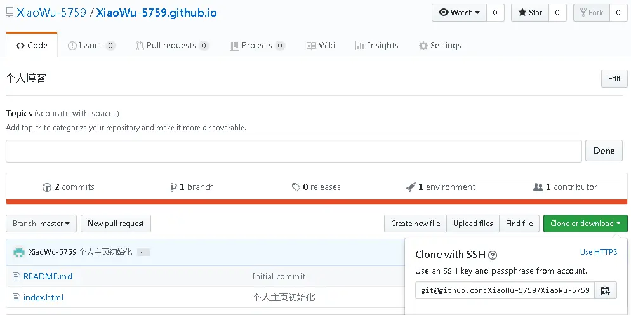
Task: Open the Branch: master dropdown
Action: tap(41, 224)
